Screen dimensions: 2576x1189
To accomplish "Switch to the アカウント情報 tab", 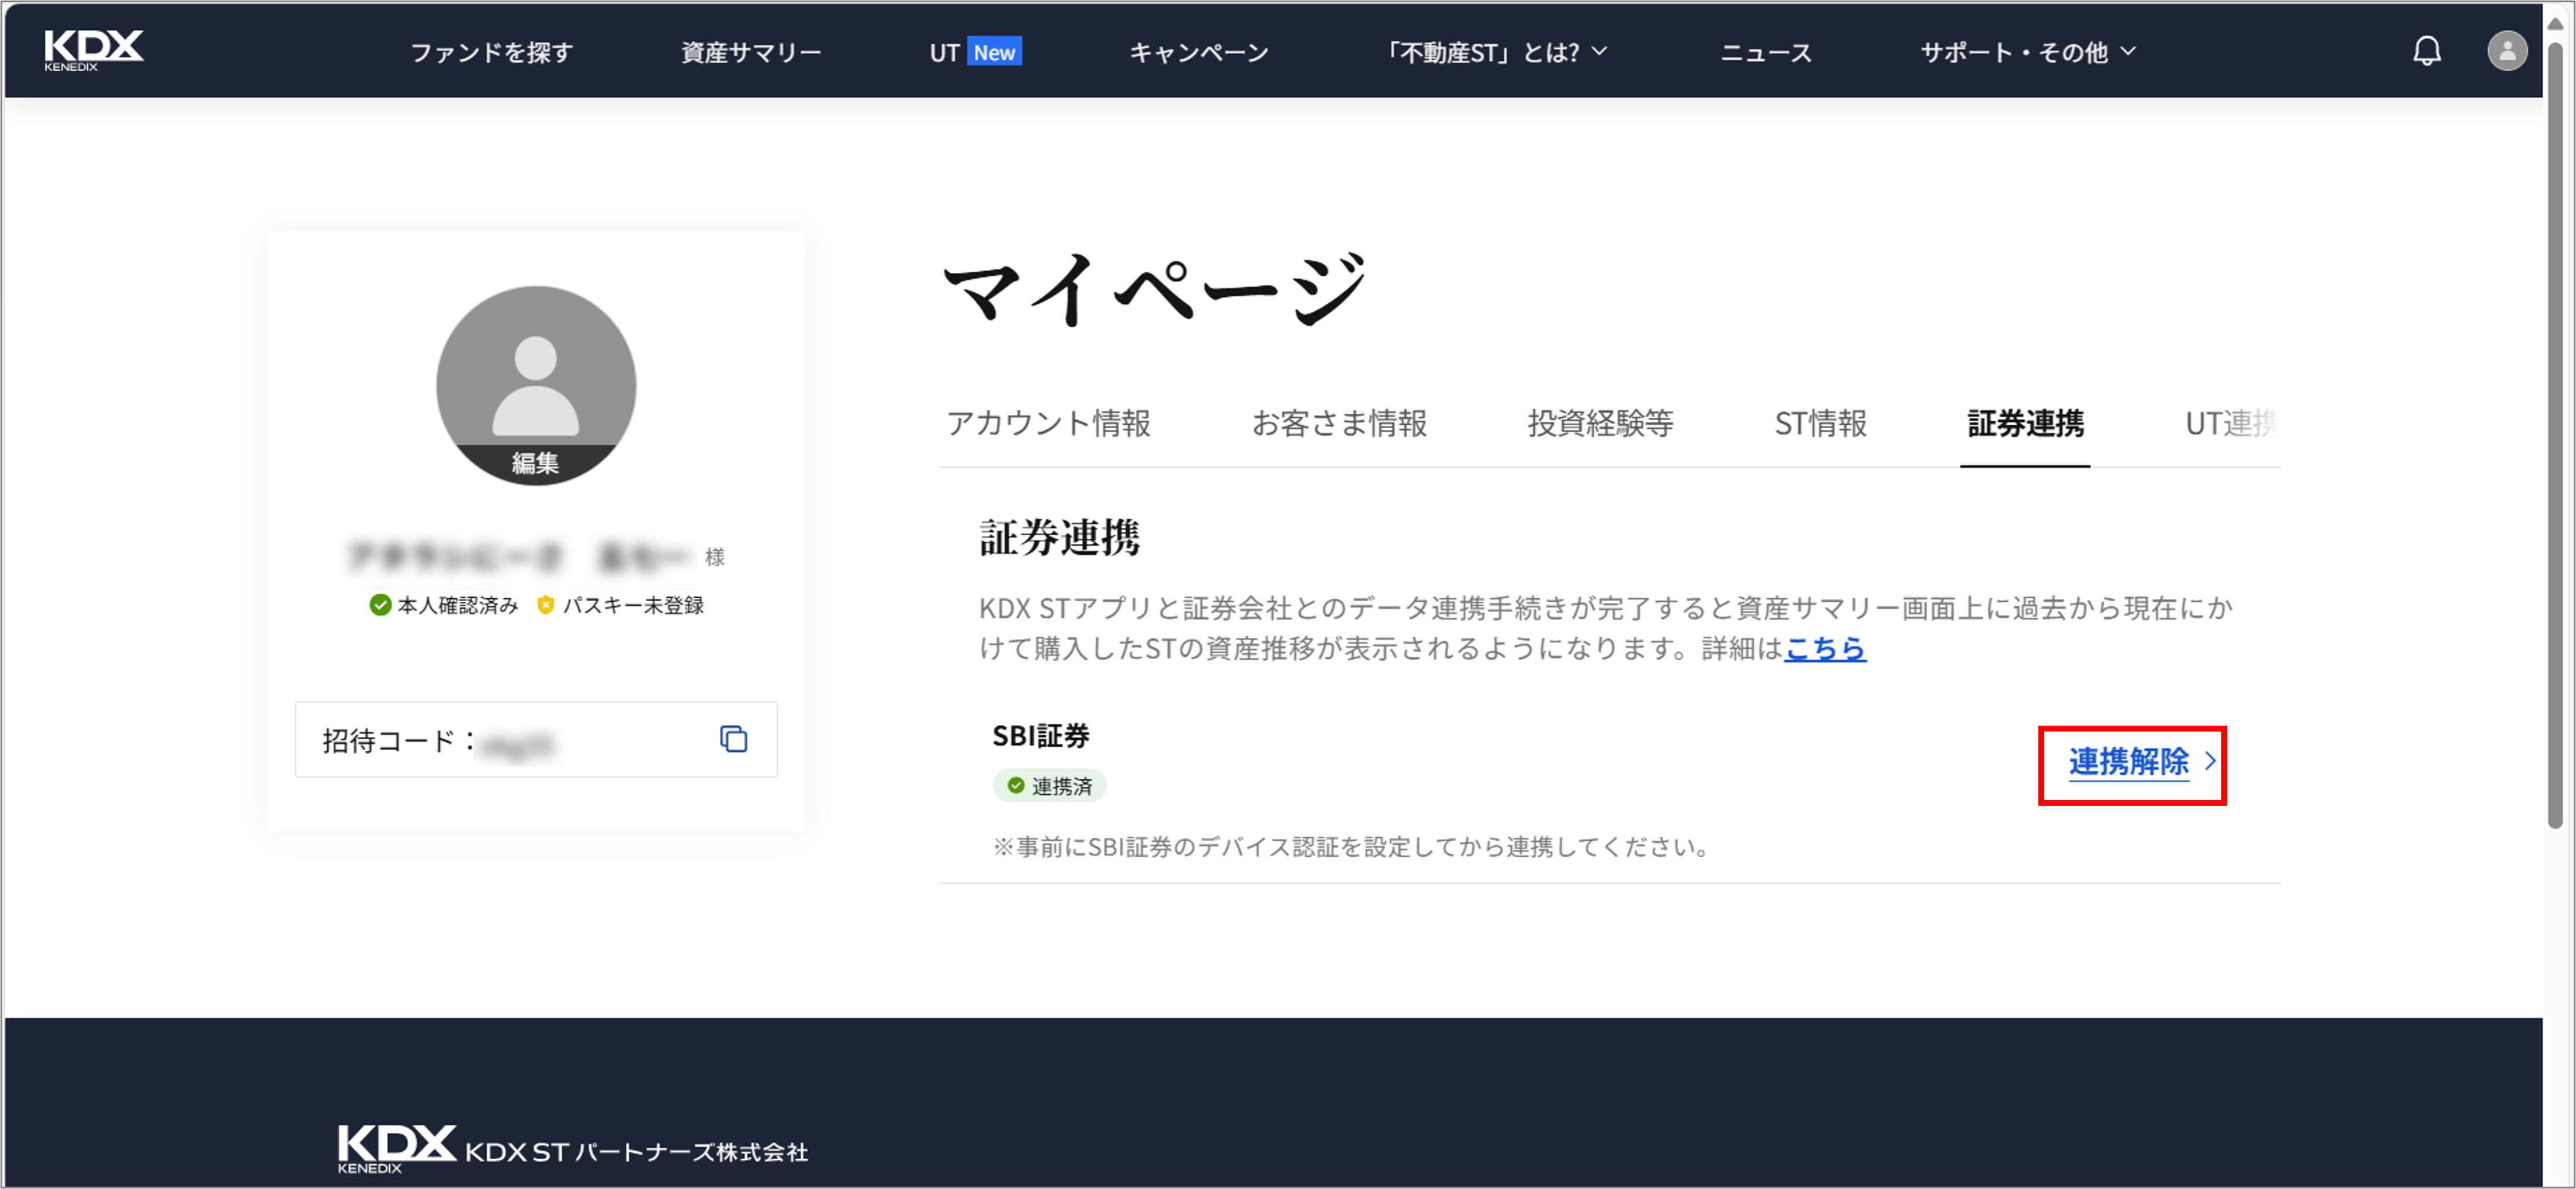I will point(1048,423).
